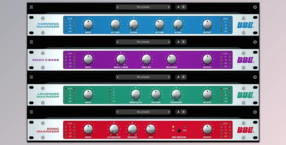286x145 pixels.
Task: Open the Harmonic Maximizer 'No preset' dropdown
Action: [143, 7]
